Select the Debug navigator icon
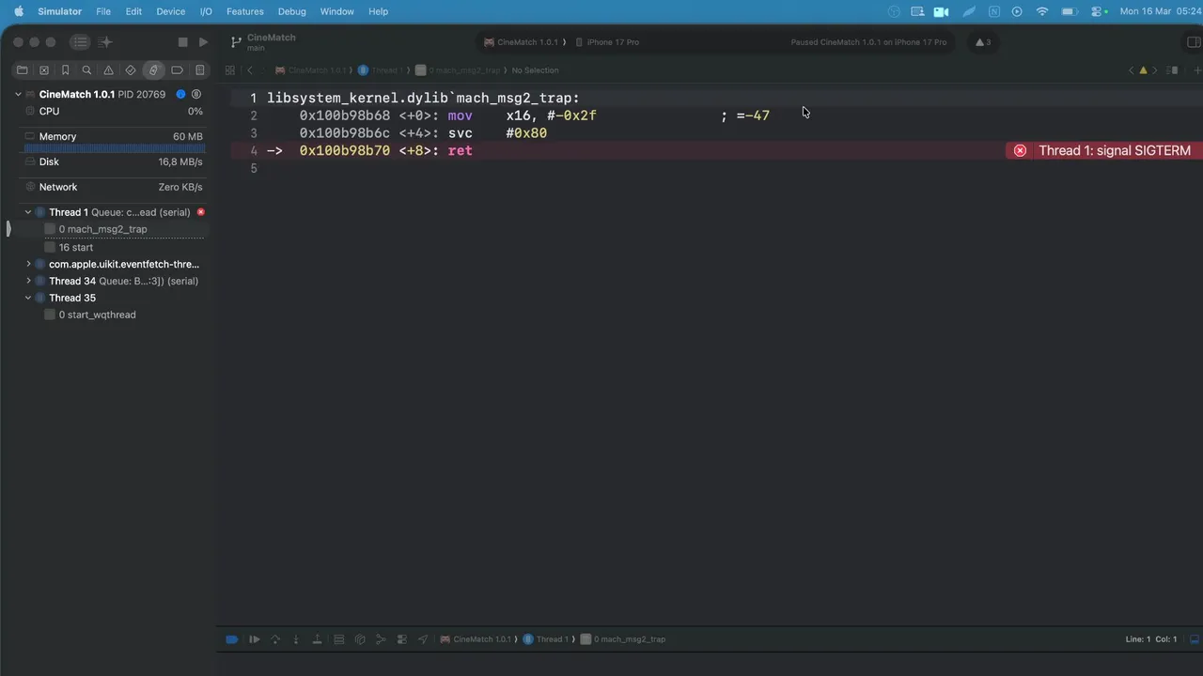This screenshot has height=676, width=1203. (x=153, y=70)
